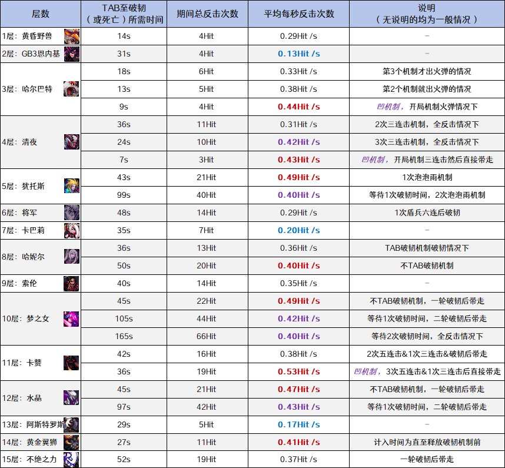
Task: Click the note 2次五连击&1次三连击&破韧后带走
Action: click(427, 354)
